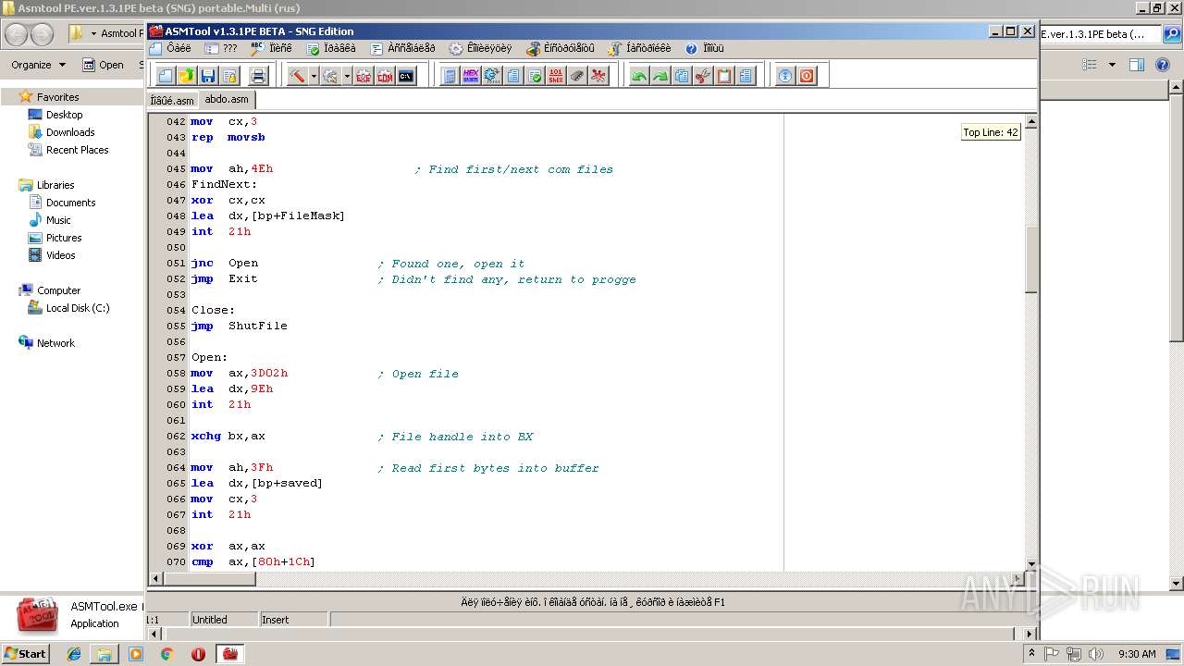This screenshot has width=1184, height=666.
Task: Click the open file folder icon in ASMTool
Action: click(x=187, y=76)
